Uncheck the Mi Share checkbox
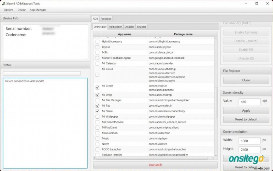 [x=97, y=111]
